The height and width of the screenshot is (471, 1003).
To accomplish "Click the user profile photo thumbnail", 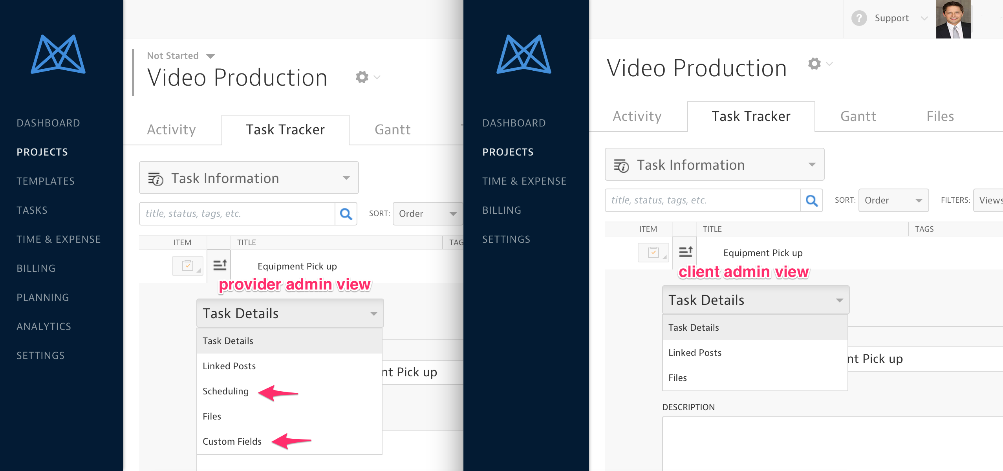I will 953,19.
